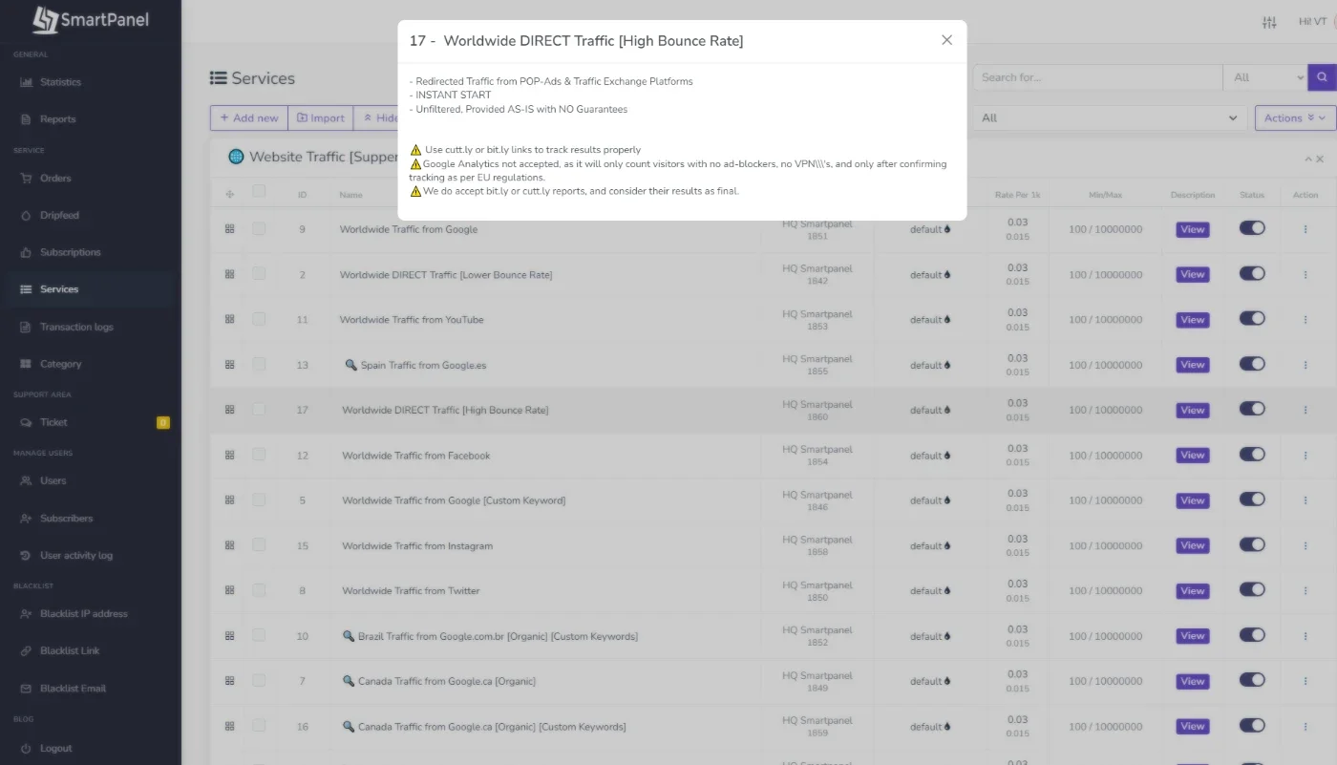Click the drag handle for service ID 8
Viewport: 1337px width, 765px height.
pos(229,590)
